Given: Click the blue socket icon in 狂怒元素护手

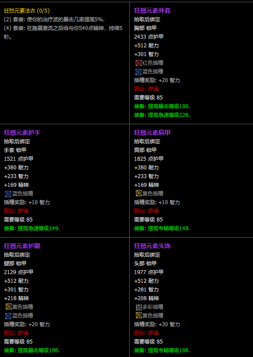Looking at the screenshot, I should click(x=8, y=194).
